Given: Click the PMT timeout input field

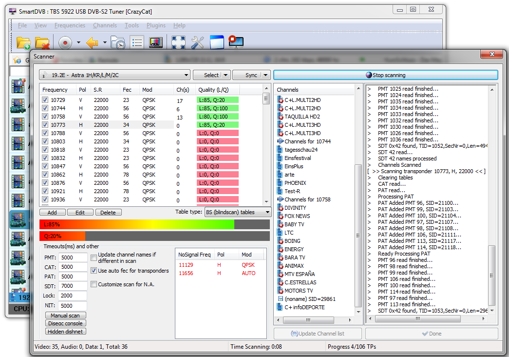Looking at the screenshot, I should point(73,258).
